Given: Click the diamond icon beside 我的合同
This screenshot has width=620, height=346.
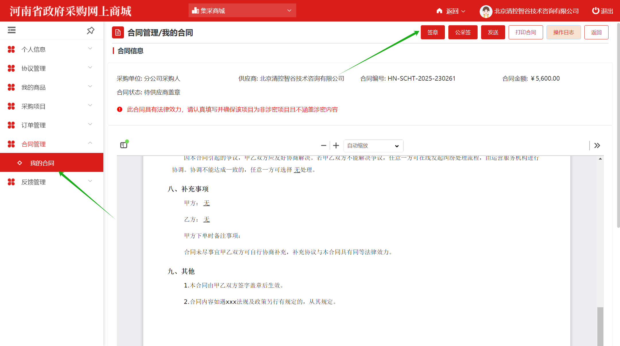Looking at the screenshot, I should coord(20,163).
